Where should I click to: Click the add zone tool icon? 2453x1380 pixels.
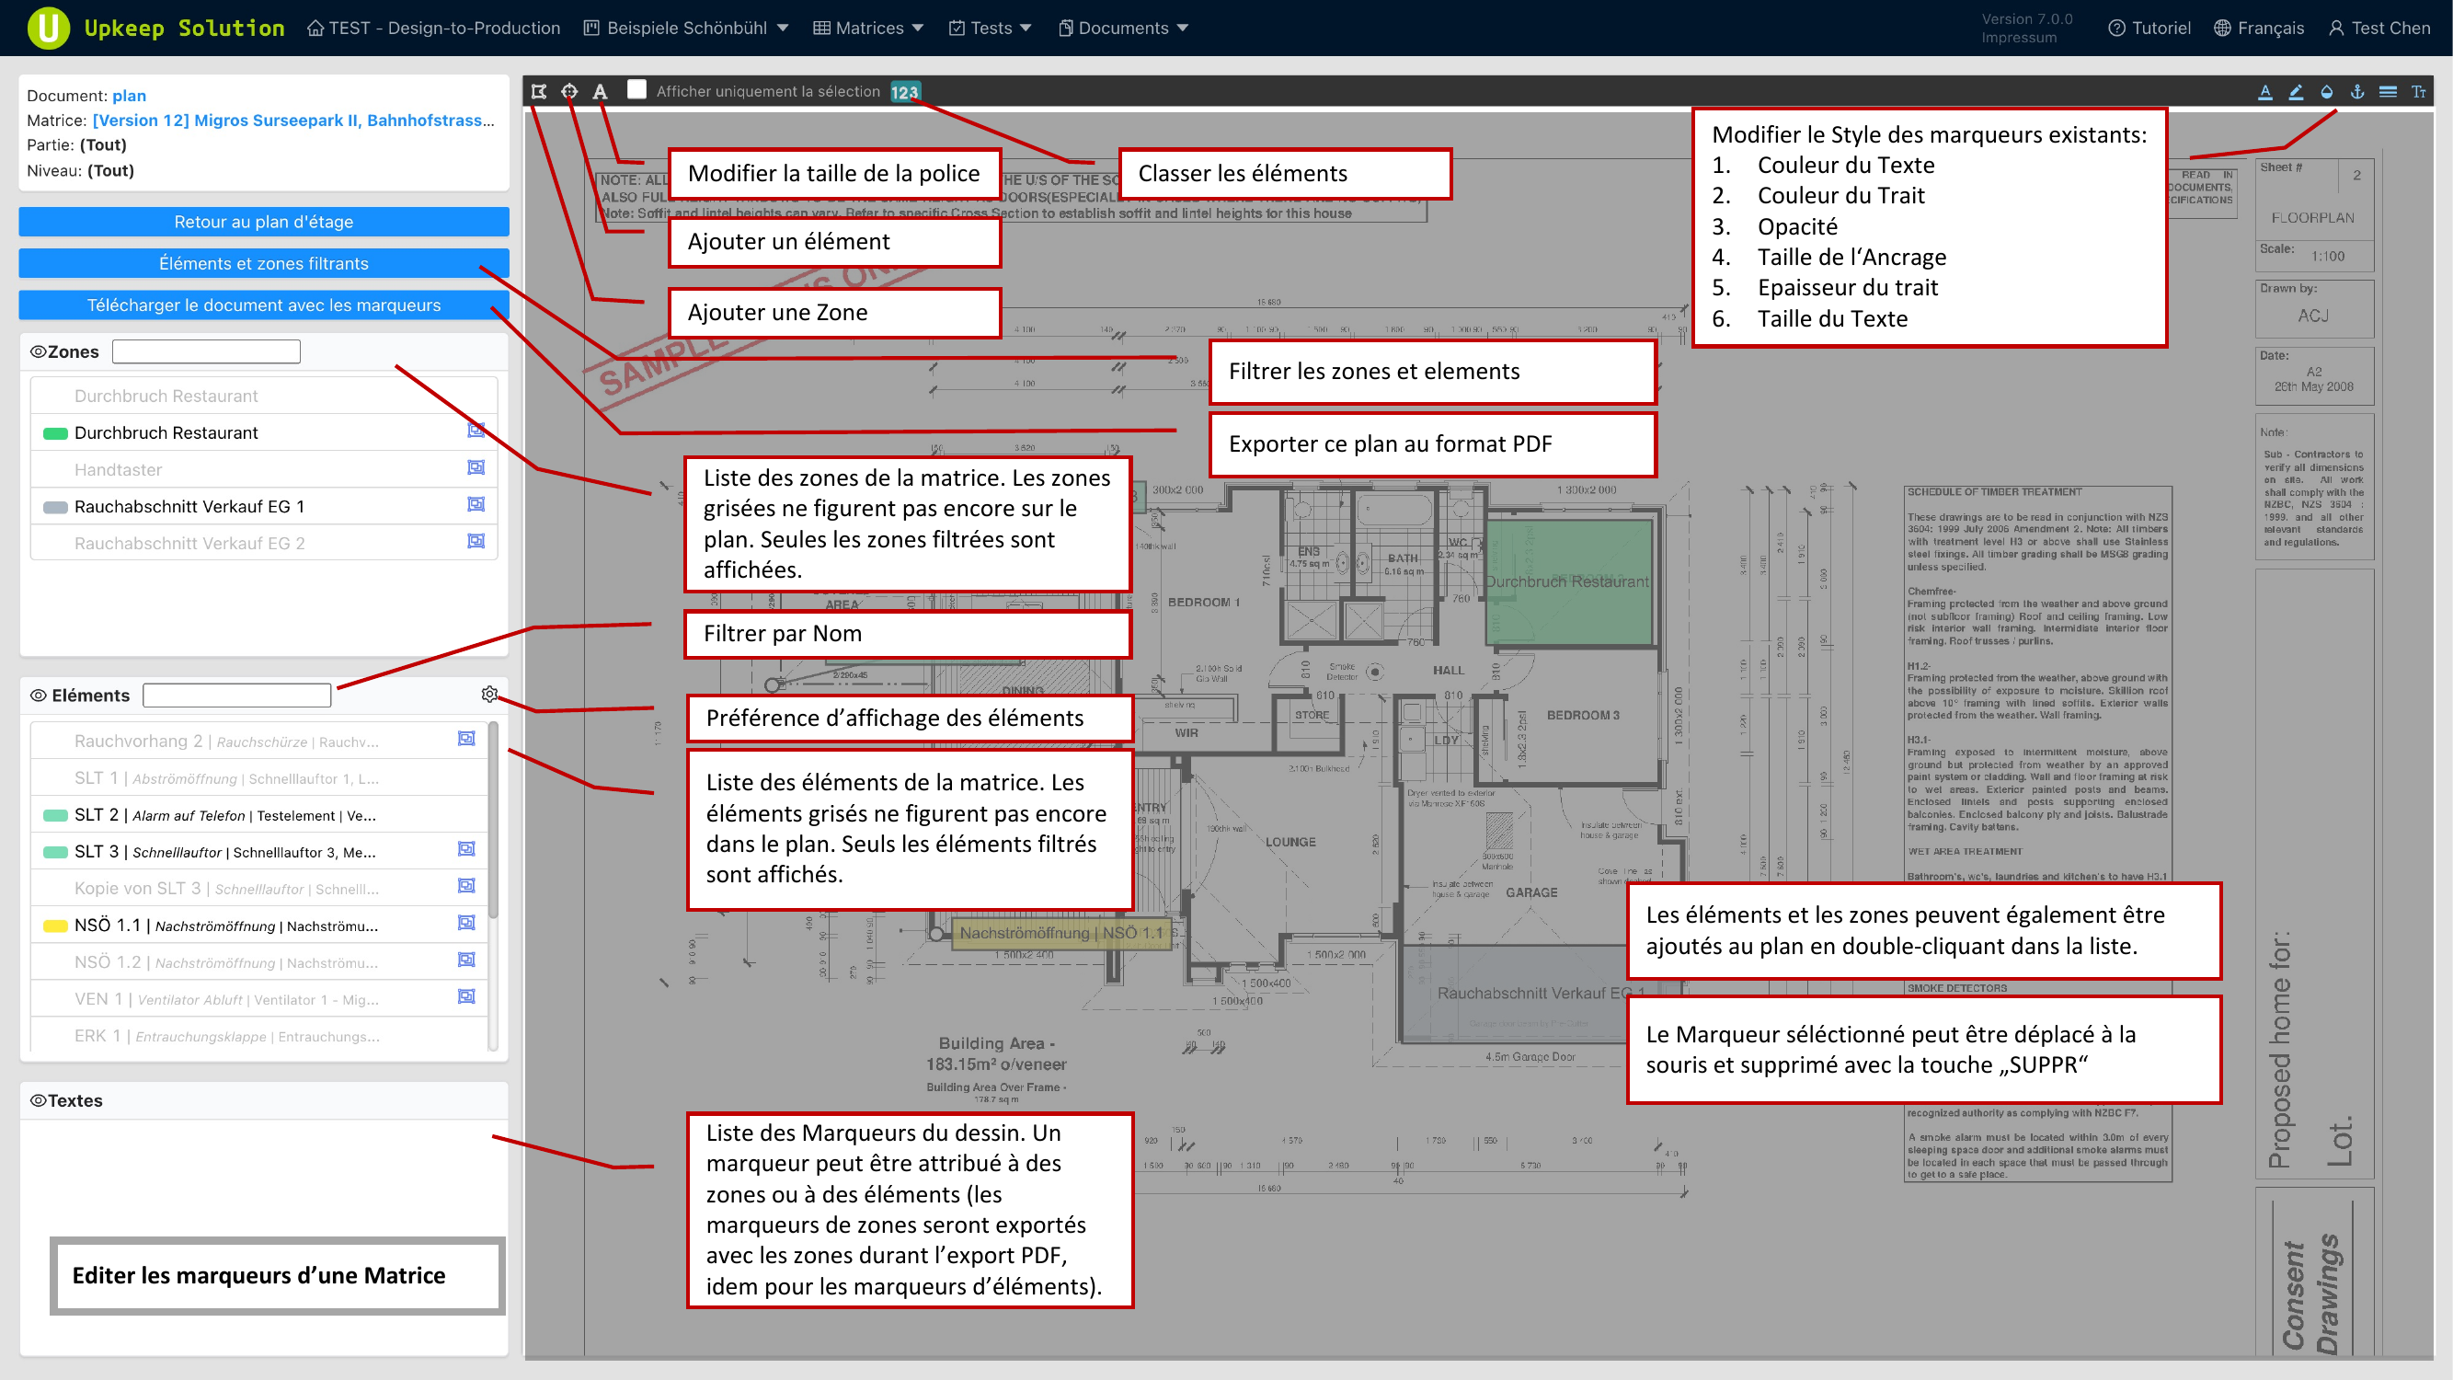(x=539, y=91)
